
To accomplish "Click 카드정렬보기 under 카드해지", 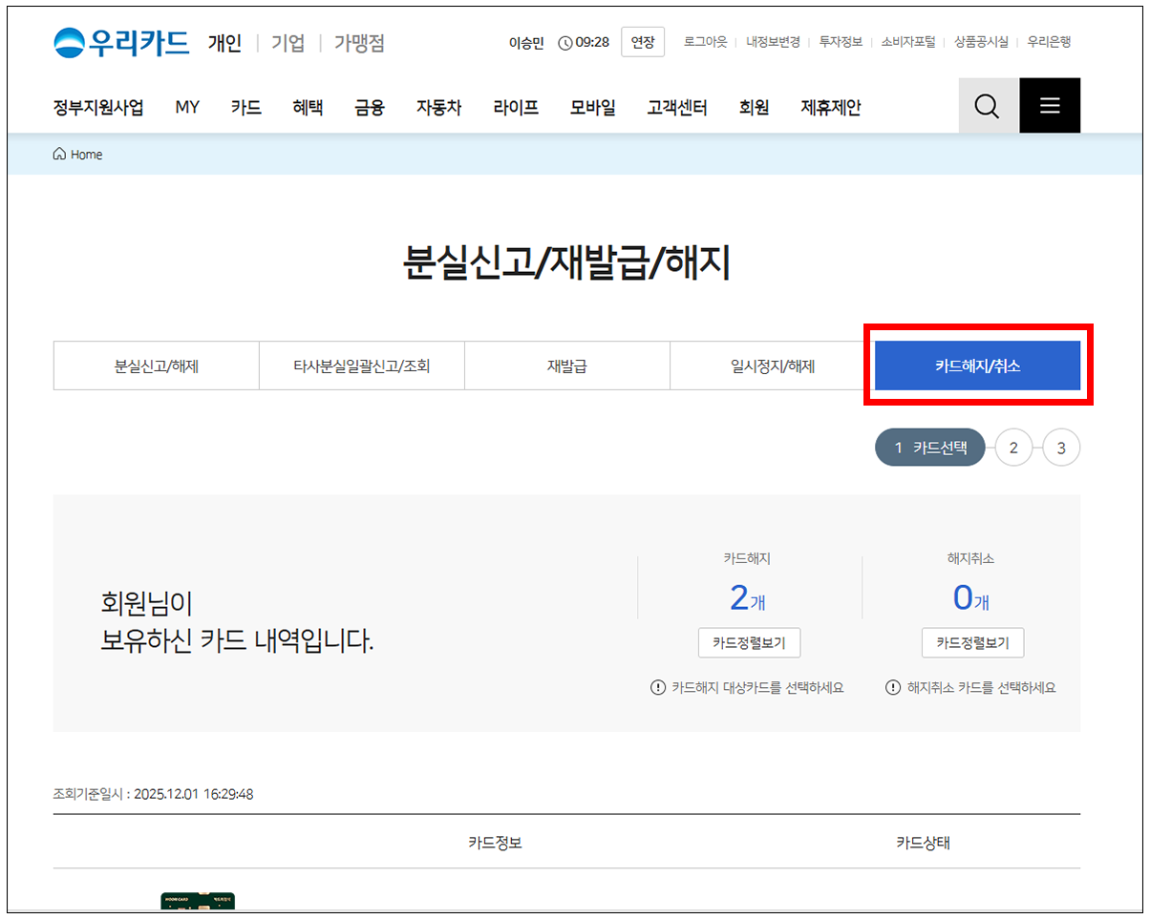I will click(749, 643).
